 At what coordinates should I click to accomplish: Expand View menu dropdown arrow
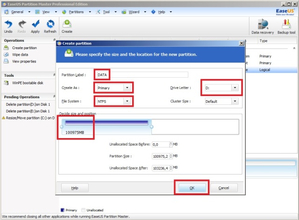[x=56, y=12]
